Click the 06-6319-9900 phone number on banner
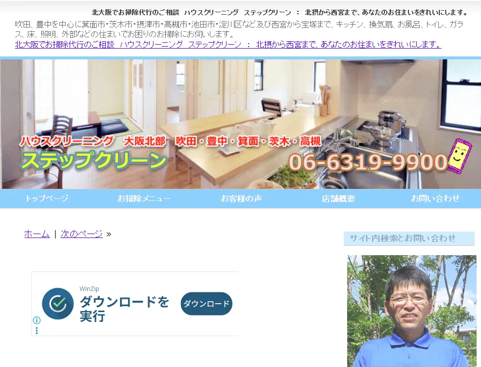Screen dimensions: 481x367 click(x=368, y=162)
